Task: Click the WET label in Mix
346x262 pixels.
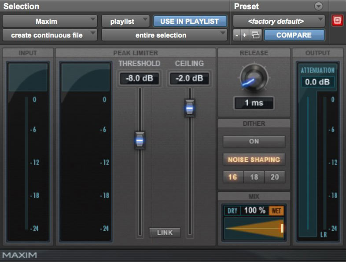Action: (276, 211)
